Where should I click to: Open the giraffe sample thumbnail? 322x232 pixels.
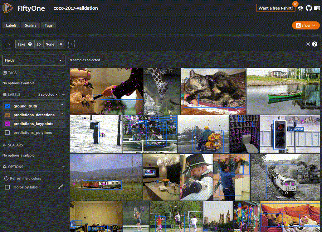[162, 91]
